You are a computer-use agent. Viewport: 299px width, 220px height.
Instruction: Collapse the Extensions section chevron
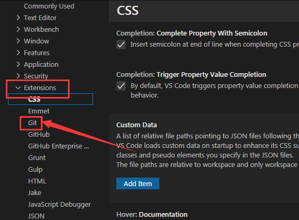coord(18,87)
